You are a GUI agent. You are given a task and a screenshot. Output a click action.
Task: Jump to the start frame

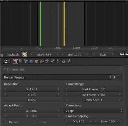pos(122,55)
